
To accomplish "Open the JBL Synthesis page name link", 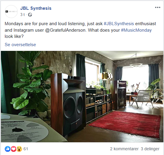I will (36, 8).
